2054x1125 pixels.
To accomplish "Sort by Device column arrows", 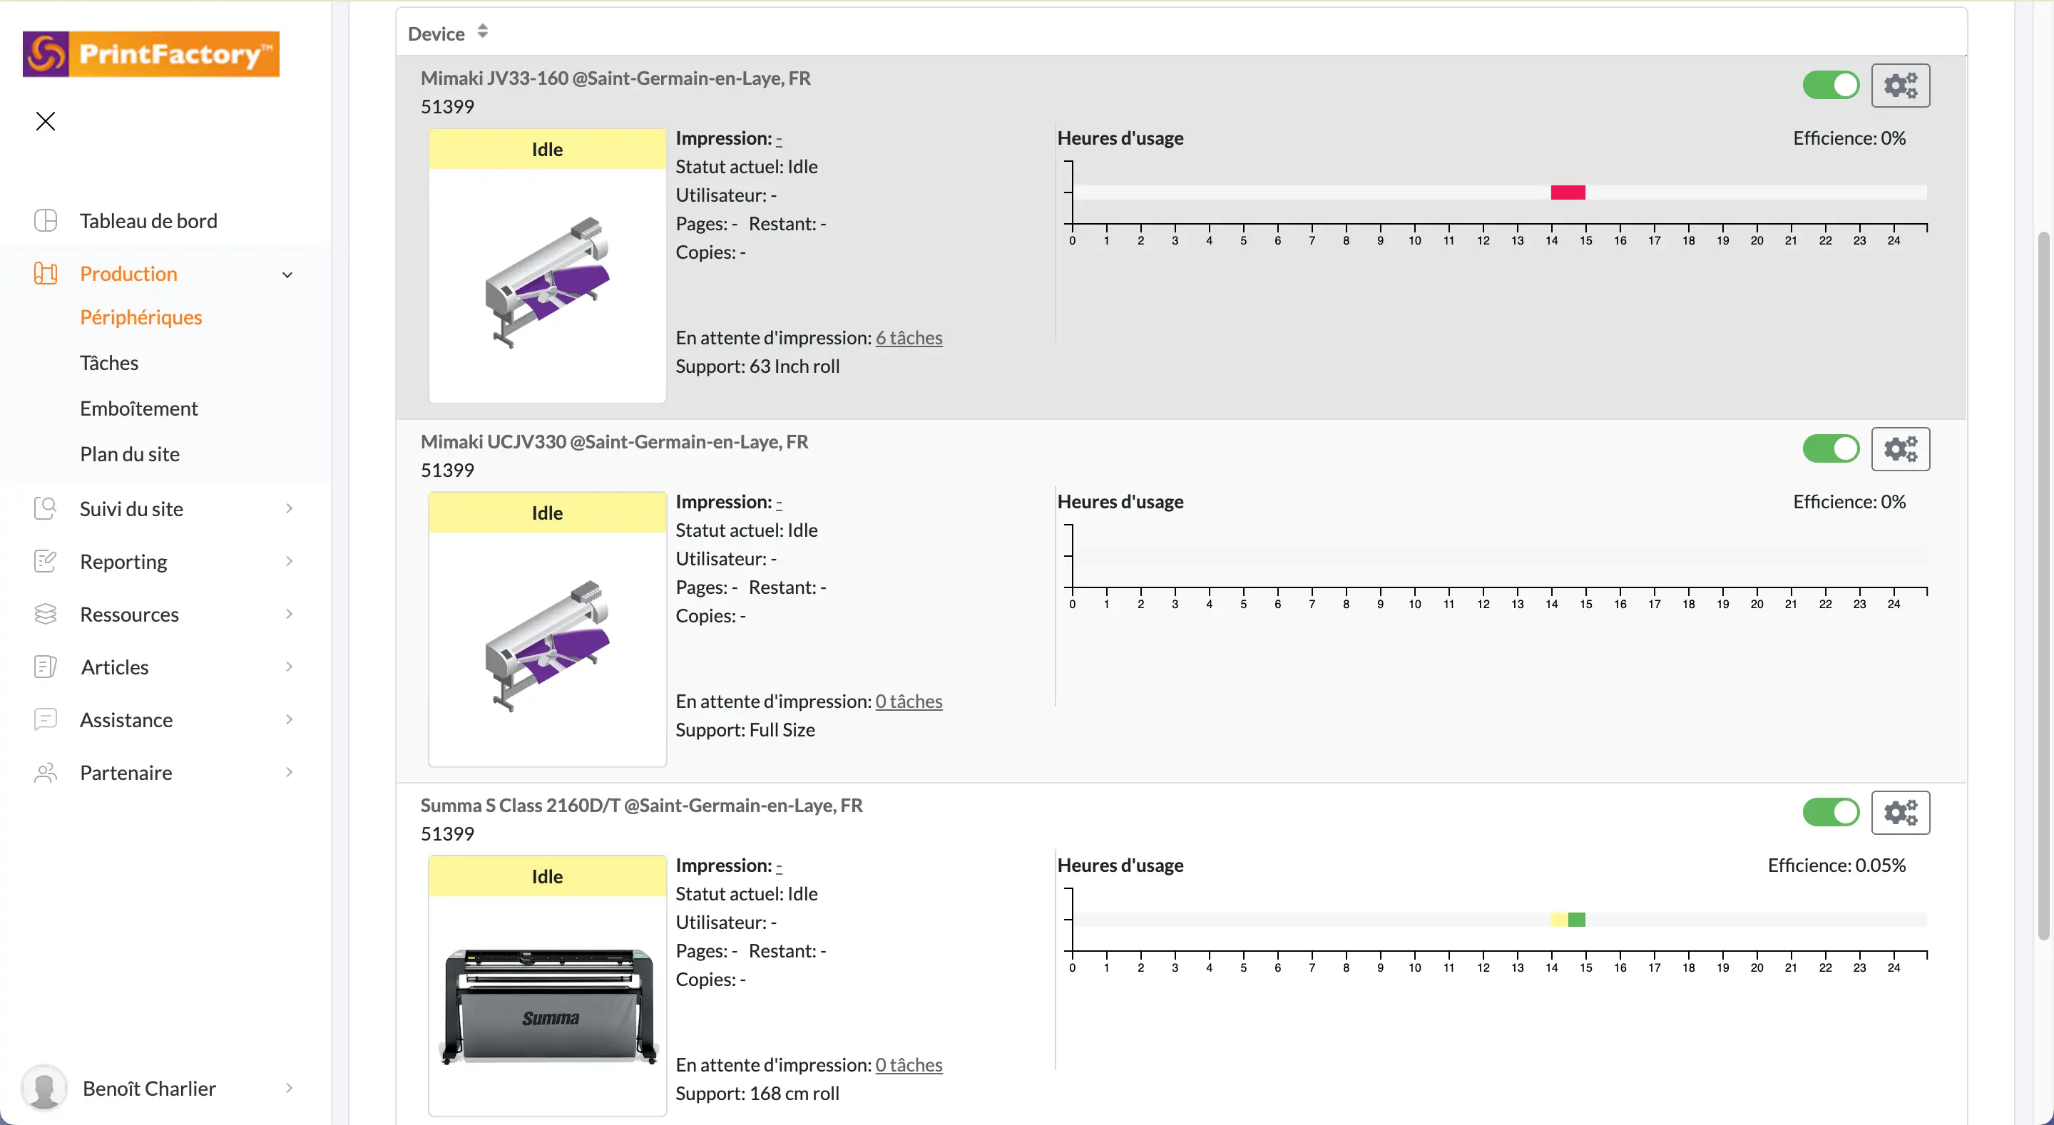I will 482,32.
